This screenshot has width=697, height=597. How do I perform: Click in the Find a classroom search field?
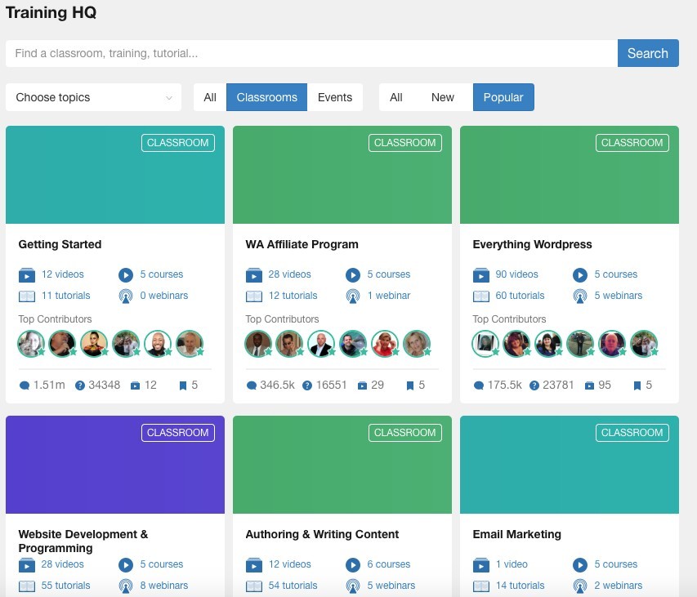coord(311,53)
